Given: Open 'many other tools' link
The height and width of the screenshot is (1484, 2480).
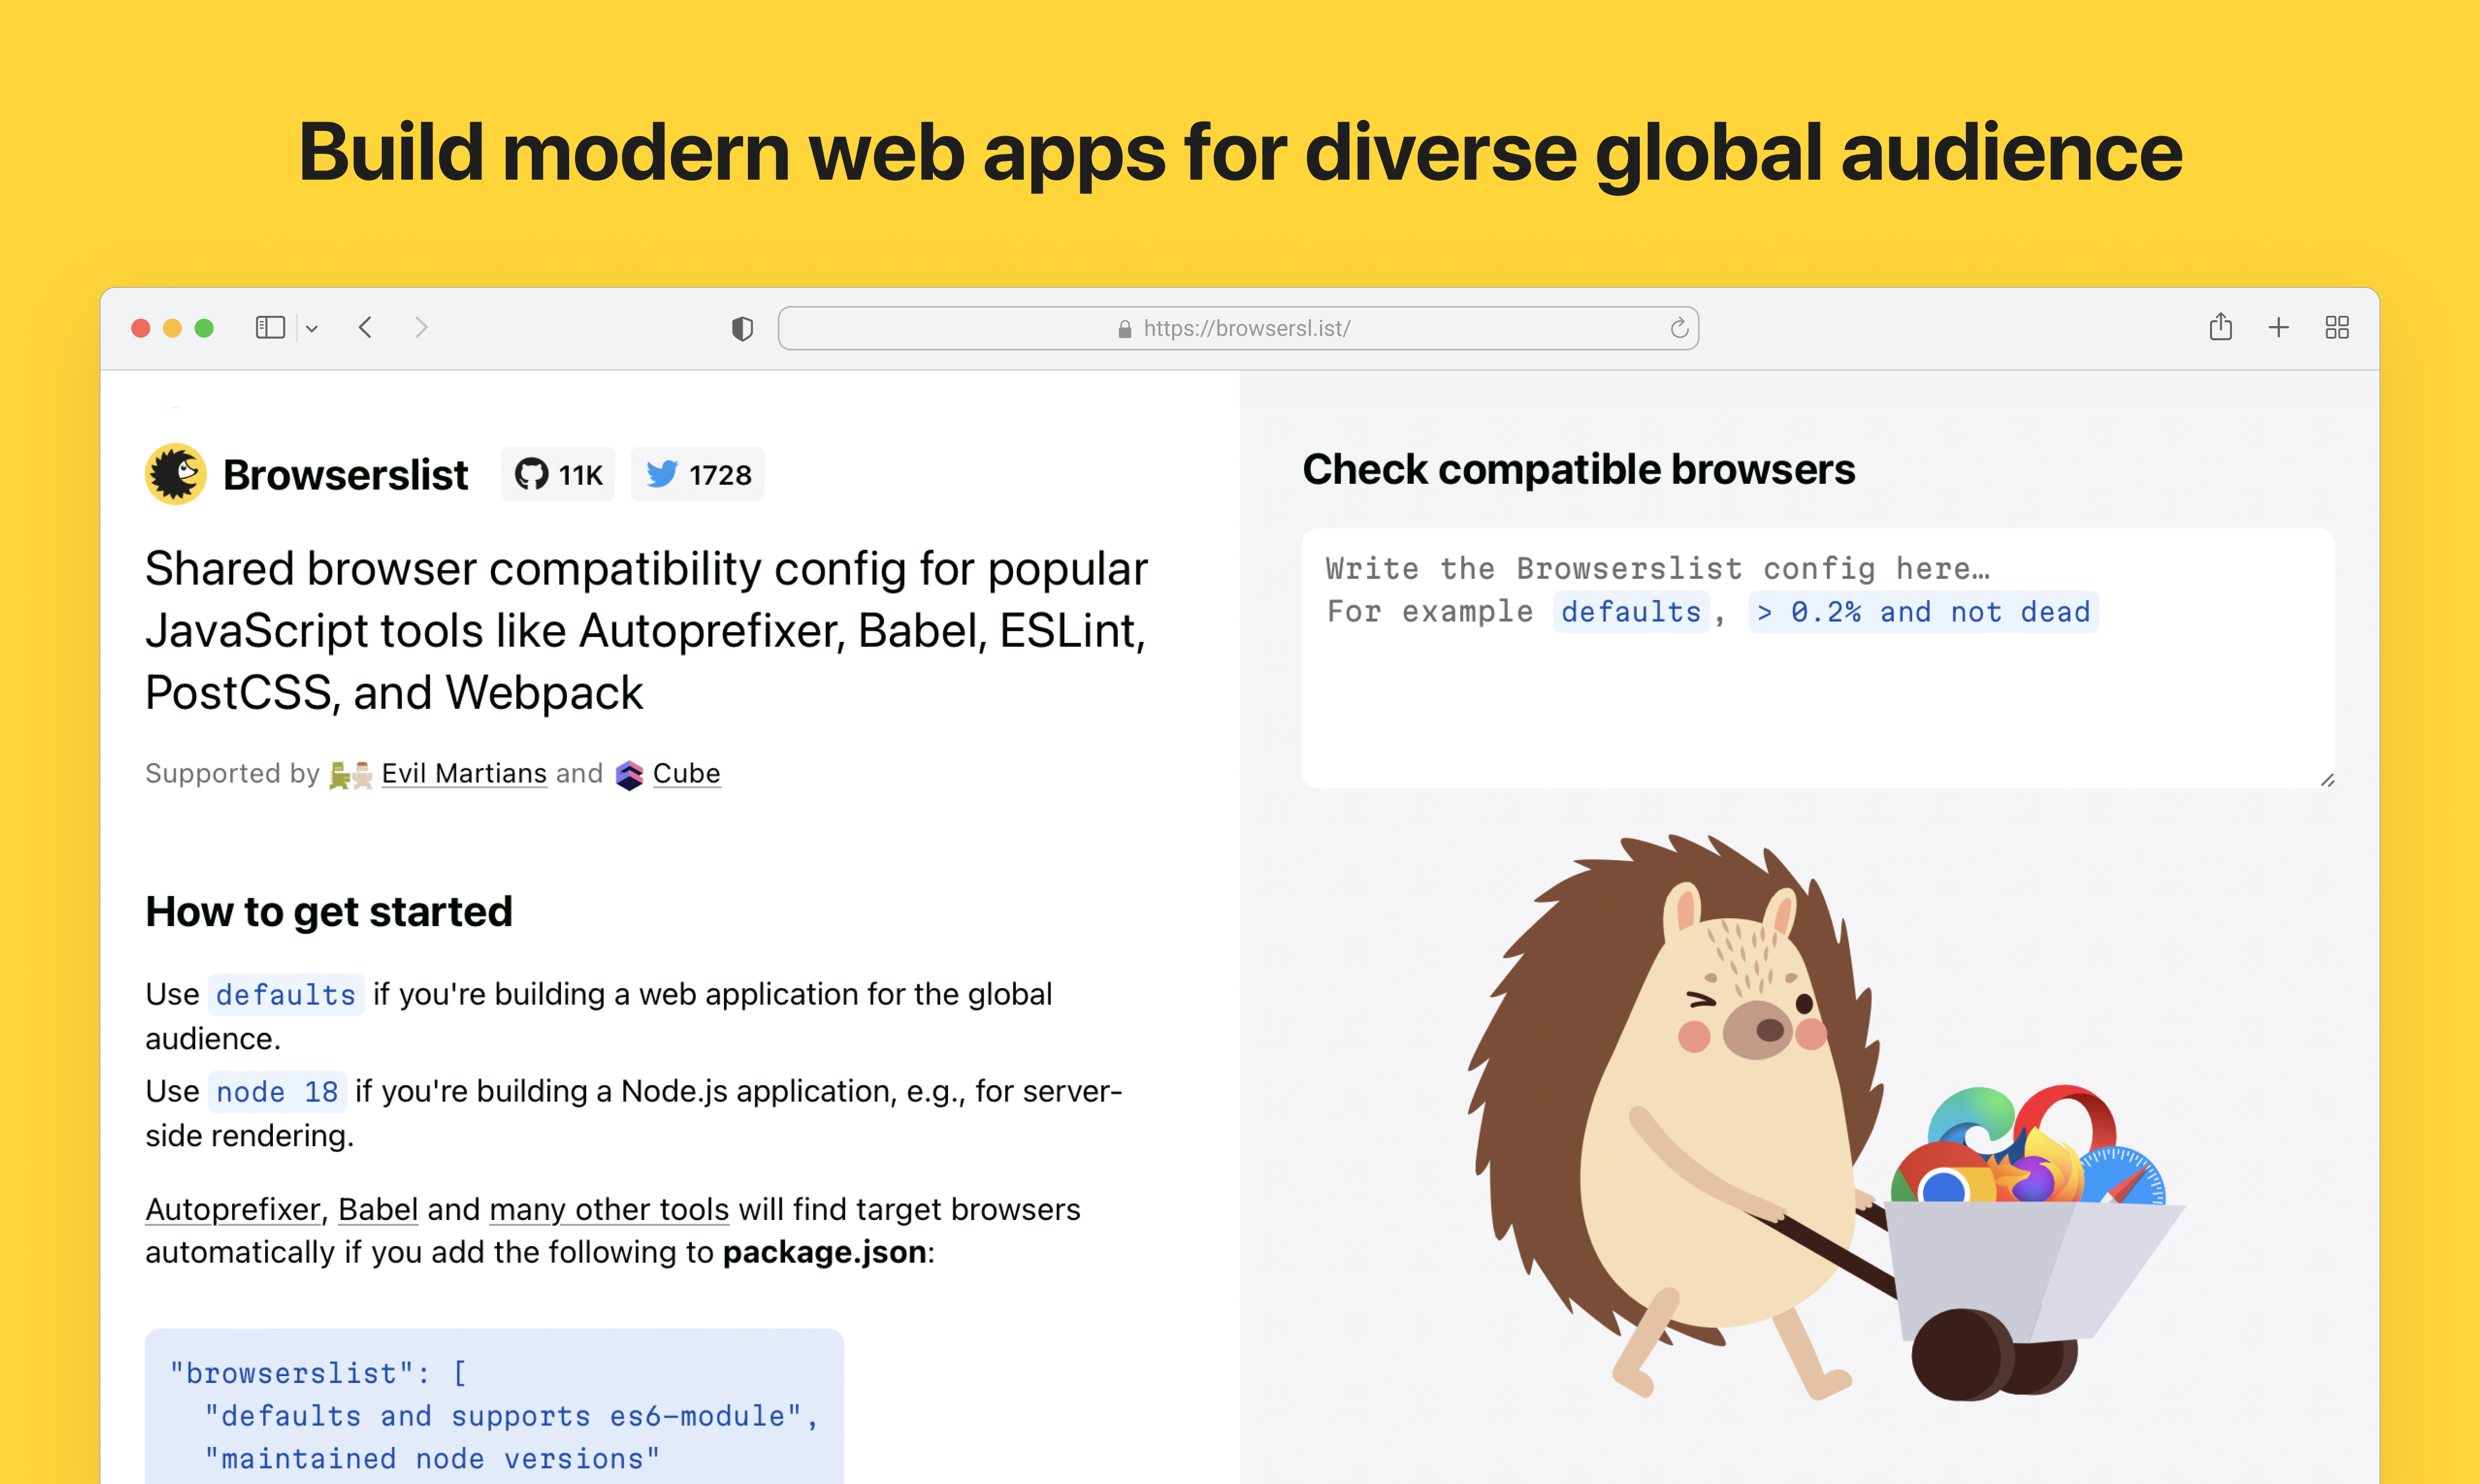Looking at the screenshot, I should (609, 1209).
